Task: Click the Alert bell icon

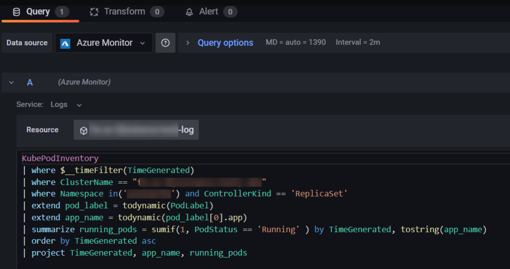Action: (189, 12)
